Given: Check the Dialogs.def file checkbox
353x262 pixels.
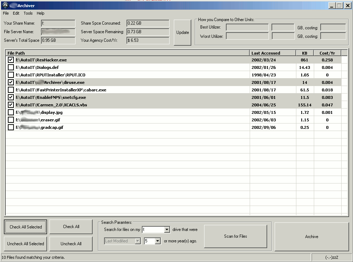Looking at the screenshot, I should pos(11,67).
